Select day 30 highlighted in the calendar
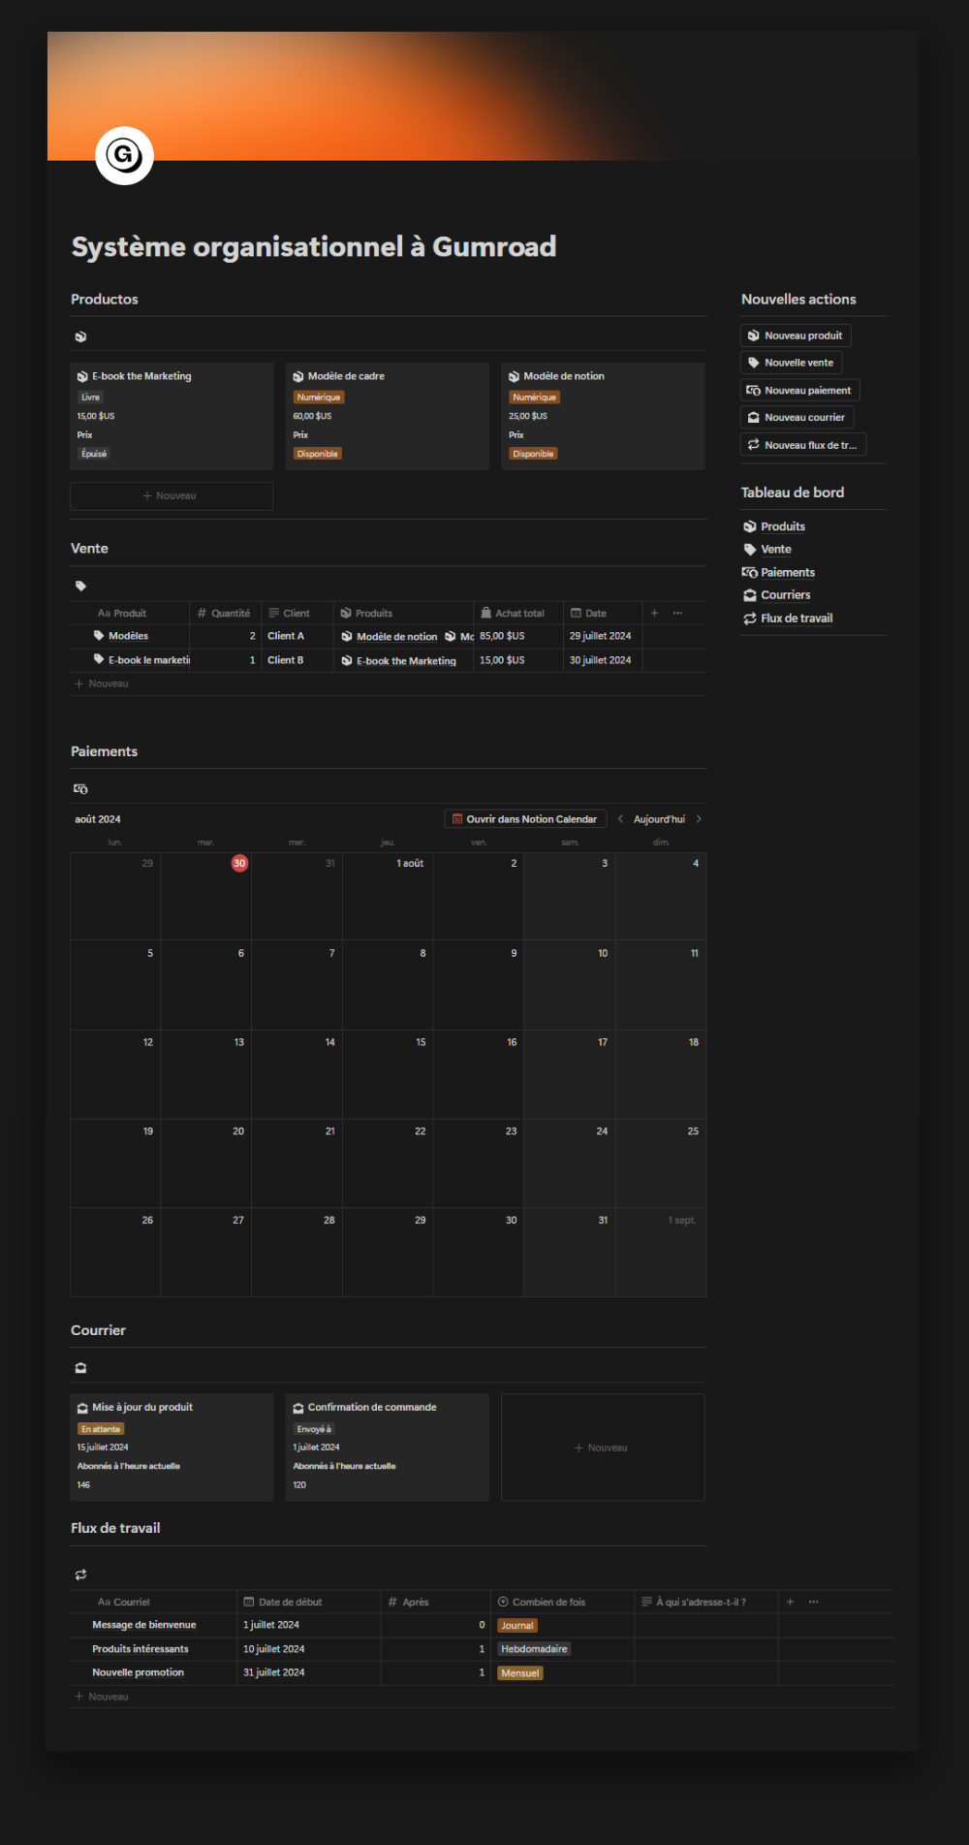Image resolution: width=969 pixels, height=1845 pixels. coord(239,863)
